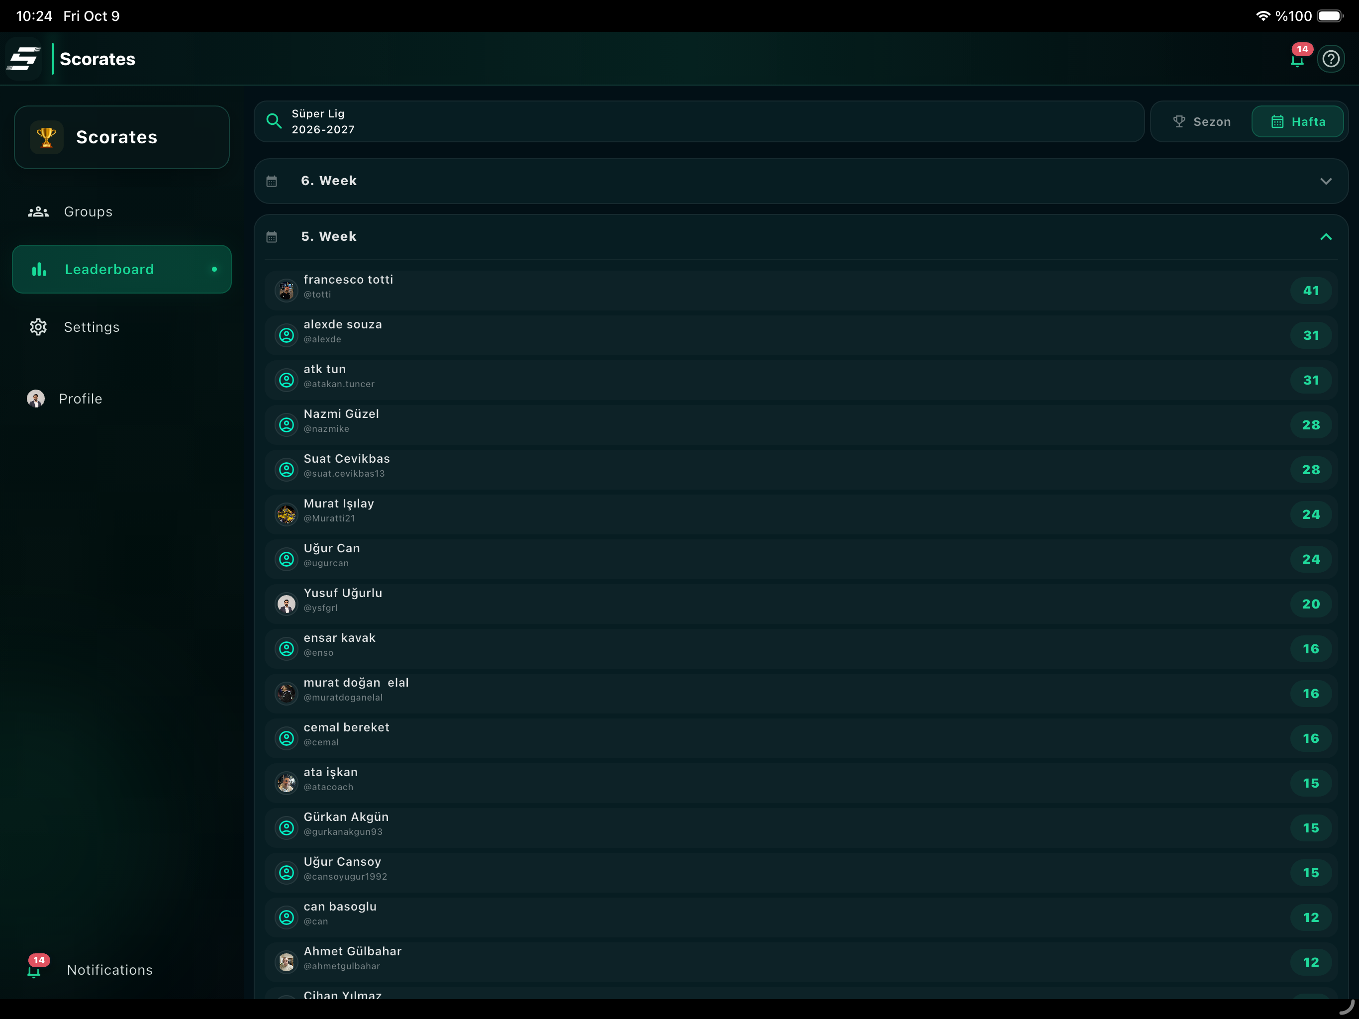Screen dimensions: 1359x1019
Task: Open Groups in the sidebar
Action: (x=122, y=211)
